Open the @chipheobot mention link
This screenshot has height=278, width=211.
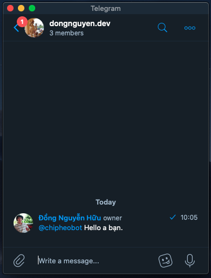(x=60, y=228)
